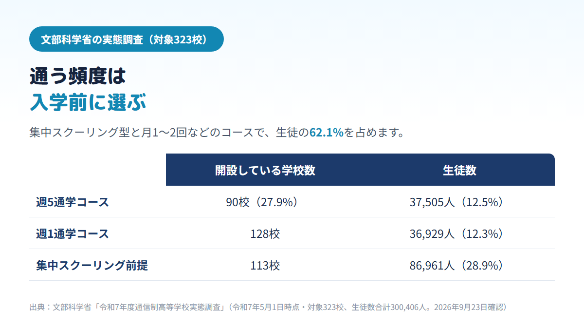Viewport: 584px width, 329px height.
Task: Select the 週1通学コース row label
Action: coord(73,234)
